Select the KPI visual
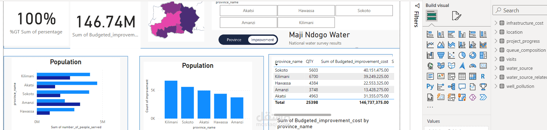This screenshot has width=547, height=130. [x=441, y=76]
